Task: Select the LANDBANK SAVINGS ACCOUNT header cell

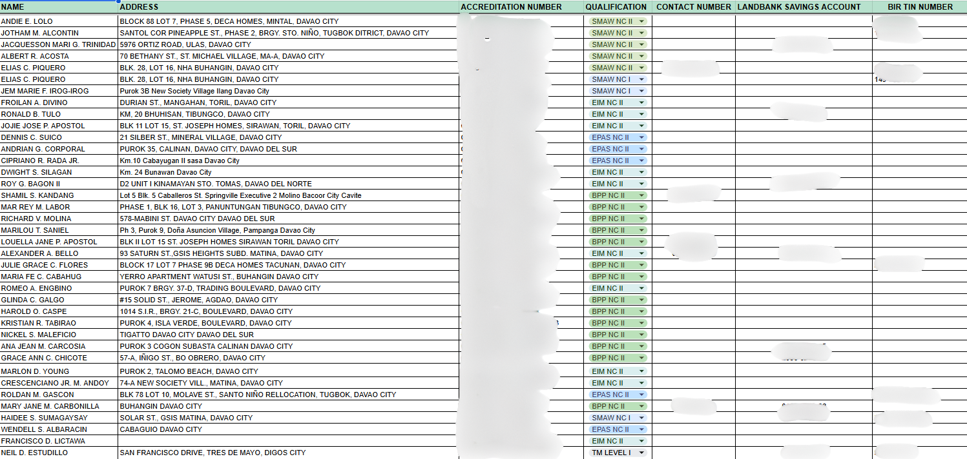Action: pos(804,7)
